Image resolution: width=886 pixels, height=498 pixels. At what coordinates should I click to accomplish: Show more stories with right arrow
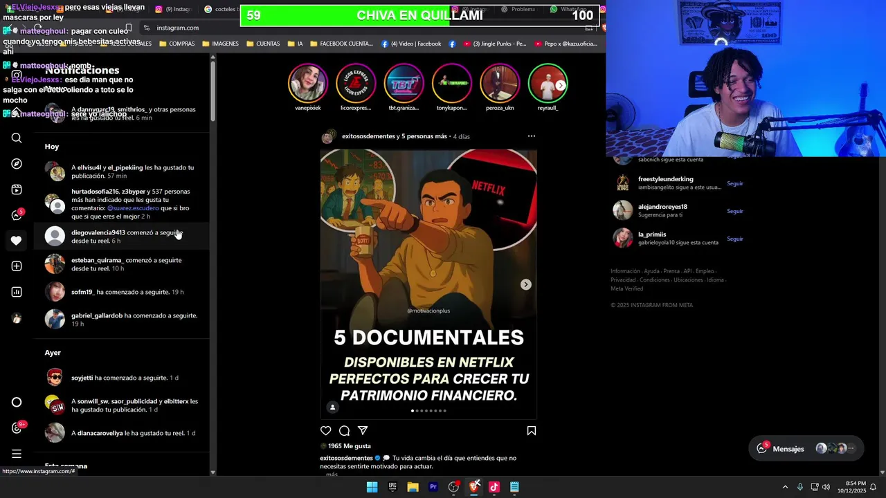[x=561, y=86]
